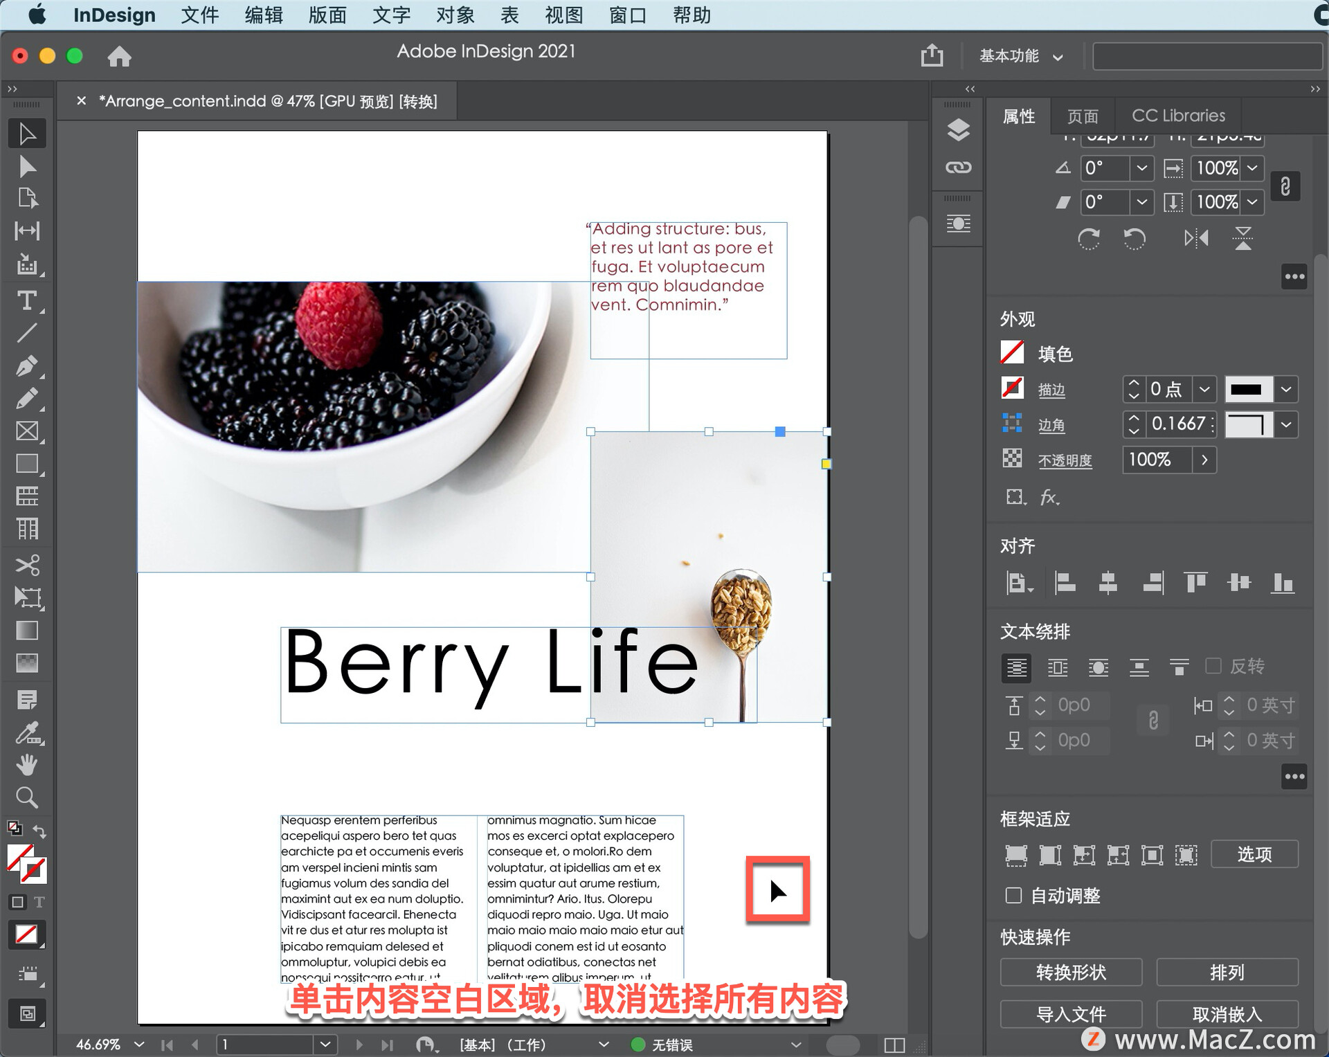The image size is (1329, 1057).
Task: Select no text wrap option
Action: coord(1016,668)
